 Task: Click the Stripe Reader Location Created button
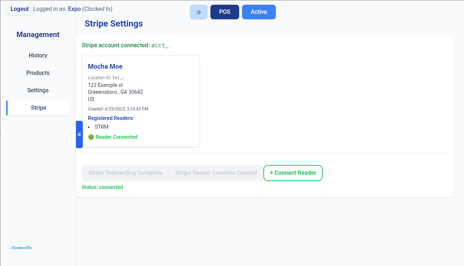(x=216, y=173)
